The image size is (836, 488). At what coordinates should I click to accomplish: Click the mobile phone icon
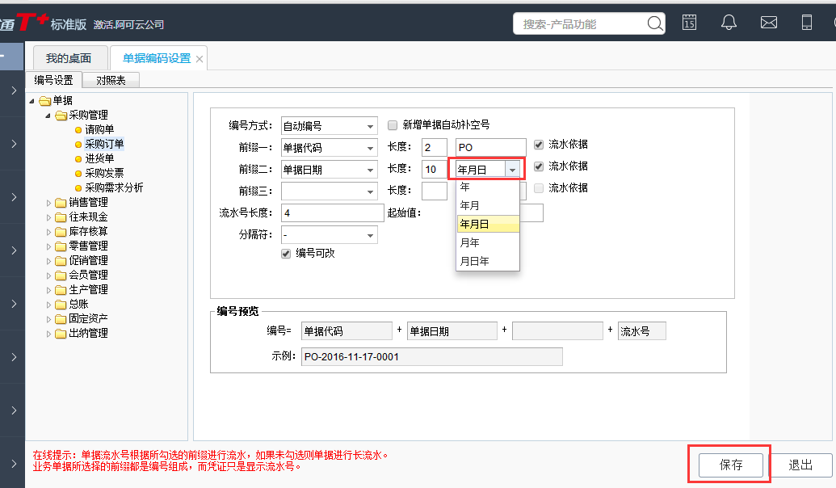(806, 22)
